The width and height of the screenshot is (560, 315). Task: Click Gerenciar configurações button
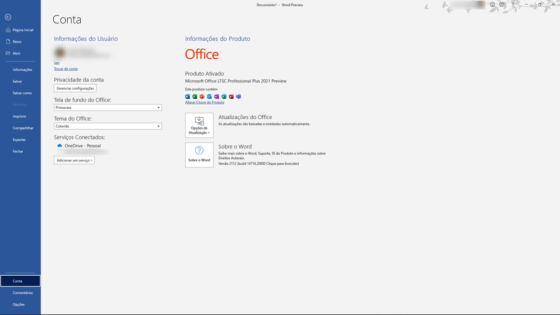[75, 88]
